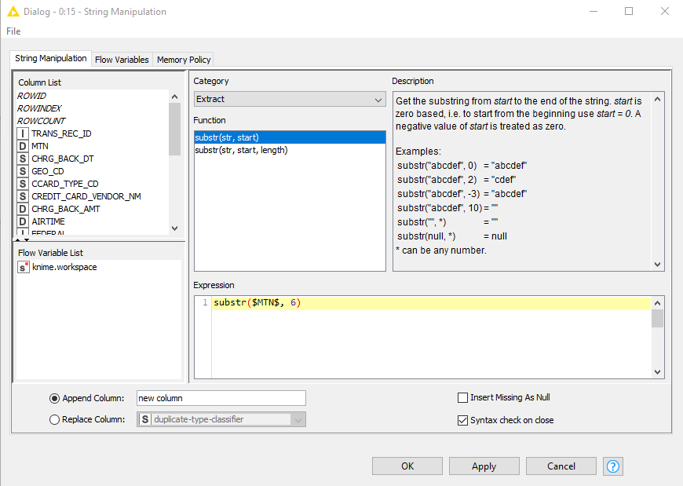Select ROWINDEX in the Column List

click(39, 108)
